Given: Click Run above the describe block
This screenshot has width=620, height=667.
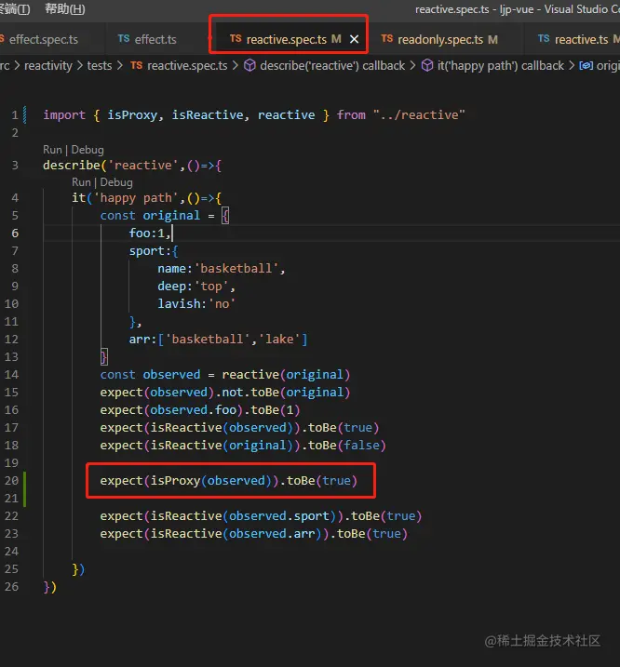Looking at the screenshot, I should pyautogui.click(x=52, y=150).
